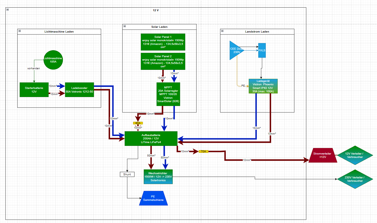Select the Aufbaubatterie 200Ah block
Image resolution: width=377 pixels, height=223 pixels.
pos(151,139)
